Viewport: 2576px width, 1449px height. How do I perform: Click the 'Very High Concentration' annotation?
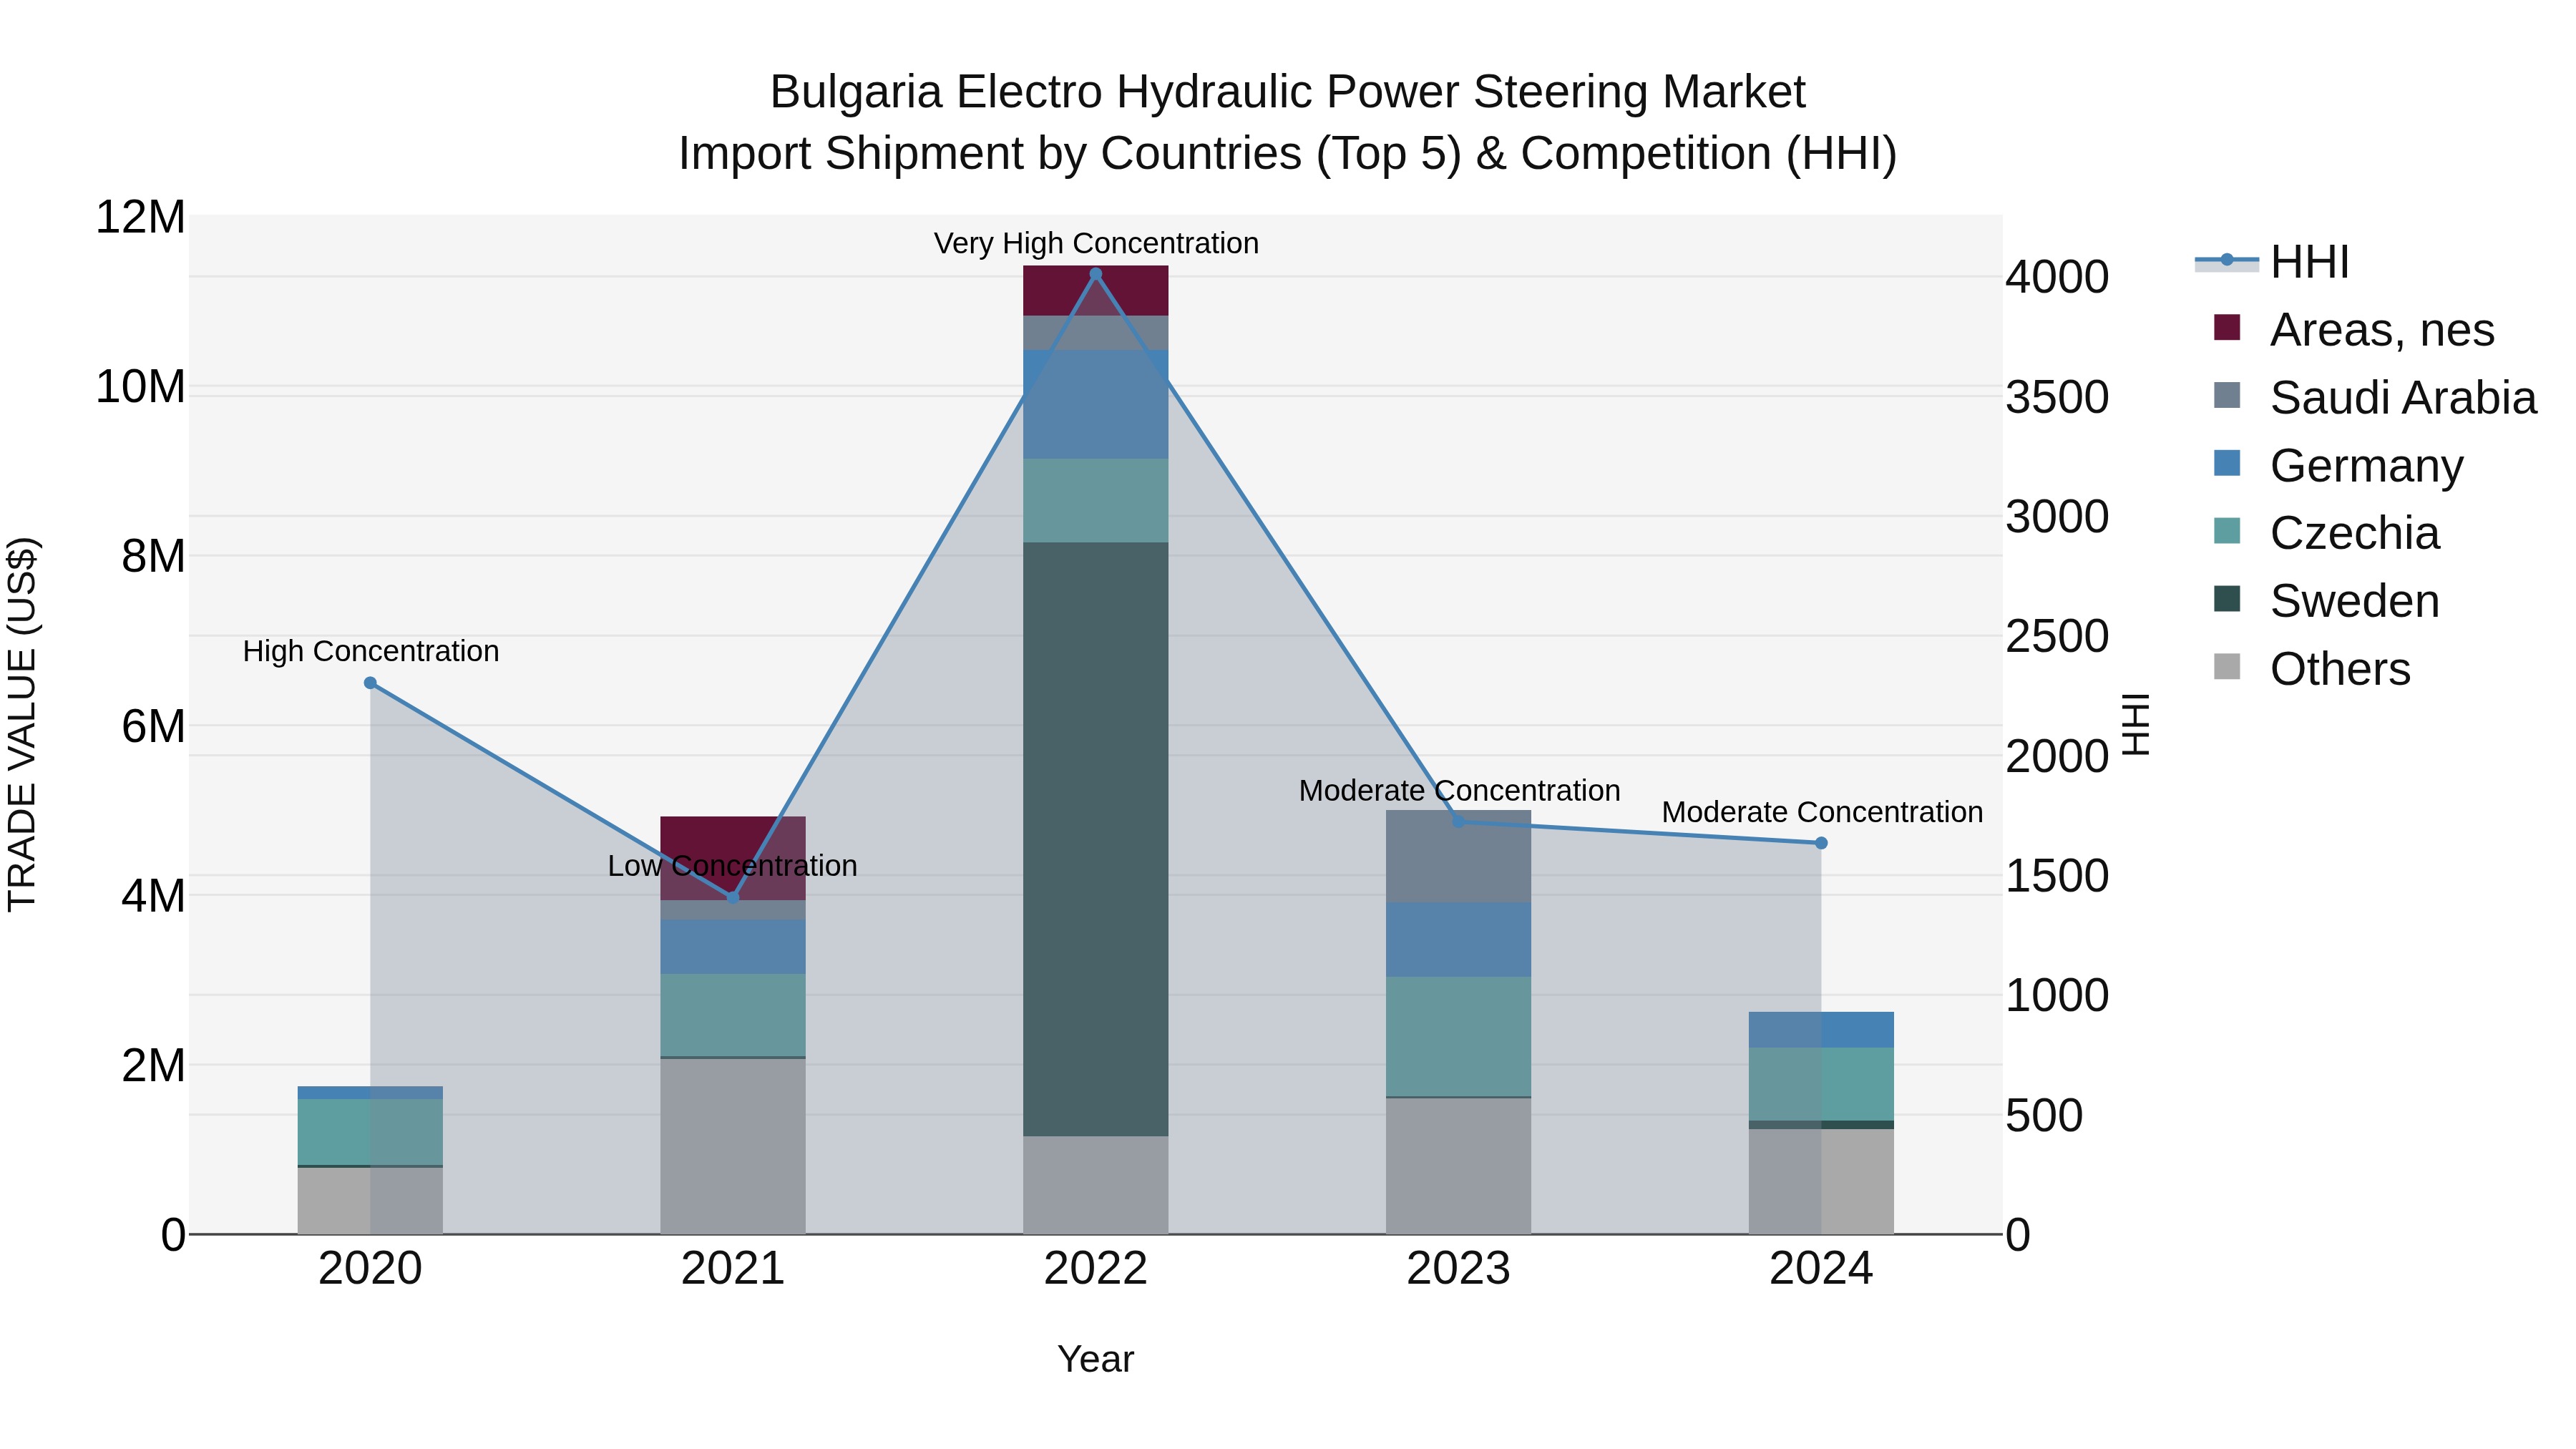click(1096, 243)
